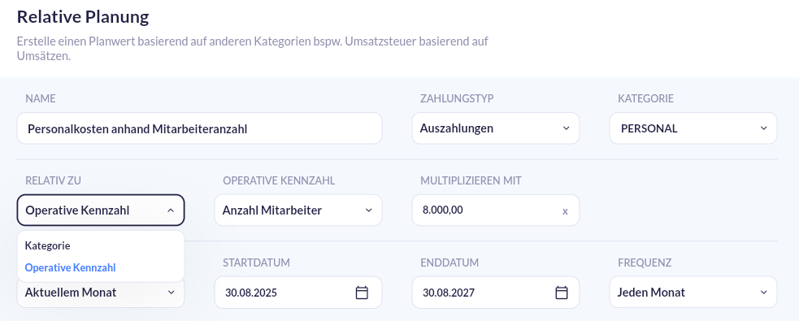Image resolution: width=799 pixels, height=321 pixels.
Task: Open the PERSONAL category dropdown
Action: point(693,128)
